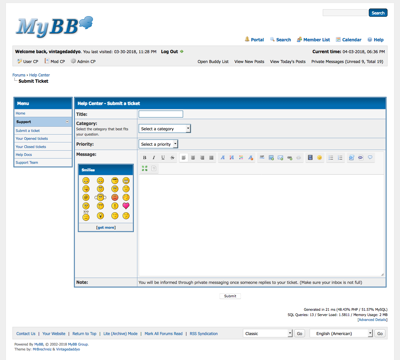Insert a hyperlink using chain icon
Screen dimensions: 400x360
click(x=290, y=158)
